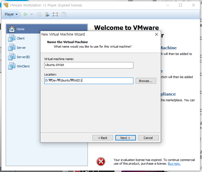The height and width of the screenshot is (172, 202).
Task: Click Send Ctrl+Alt+Del toolbar icon
Action: click(39, 14)
